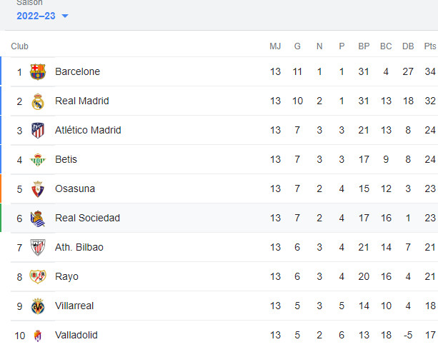Click the Valladolid crest icon
438x347 pixels.
38,336
